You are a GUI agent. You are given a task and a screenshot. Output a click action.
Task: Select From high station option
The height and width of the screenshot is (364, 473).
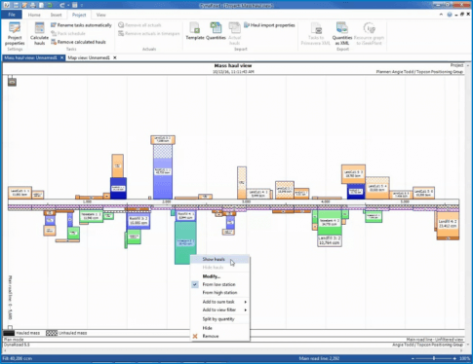click(220, 293)
